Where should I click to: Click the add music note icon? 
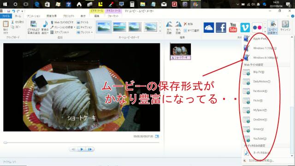point(45,24)
